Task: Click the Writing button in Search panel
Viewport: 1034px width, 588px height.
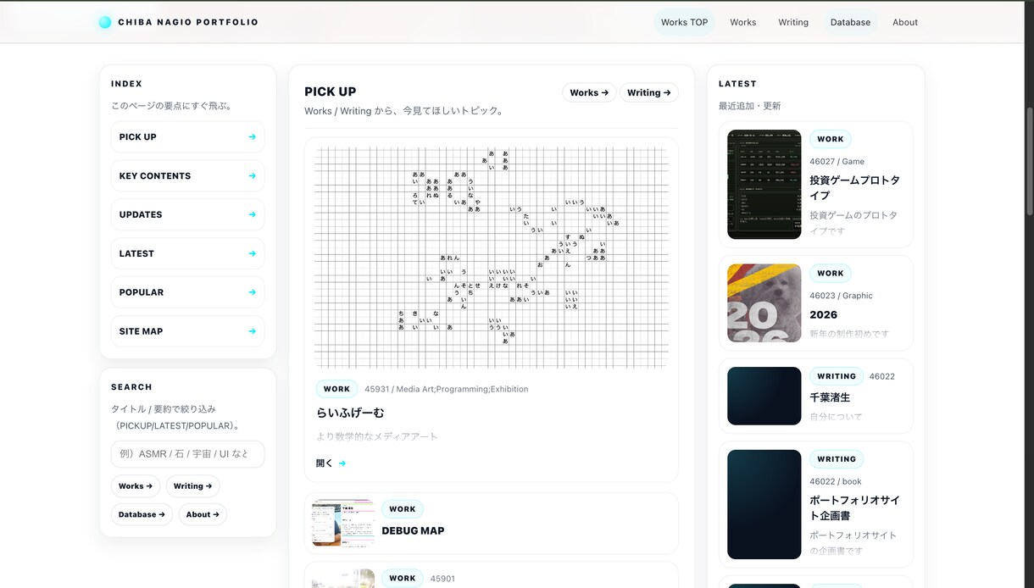Action: coord(192,486)
